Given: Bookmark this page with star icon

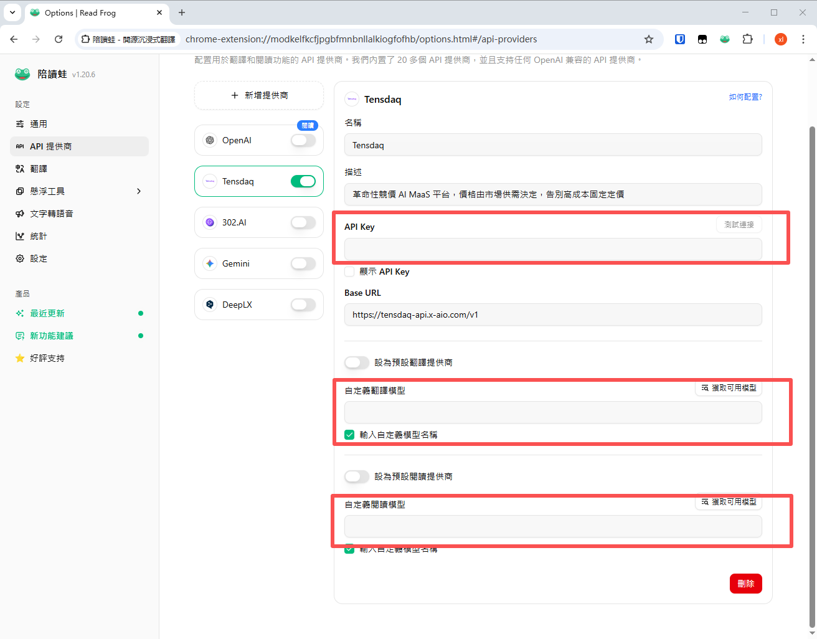Looking at the screenshot, I should tap(649, 39).
